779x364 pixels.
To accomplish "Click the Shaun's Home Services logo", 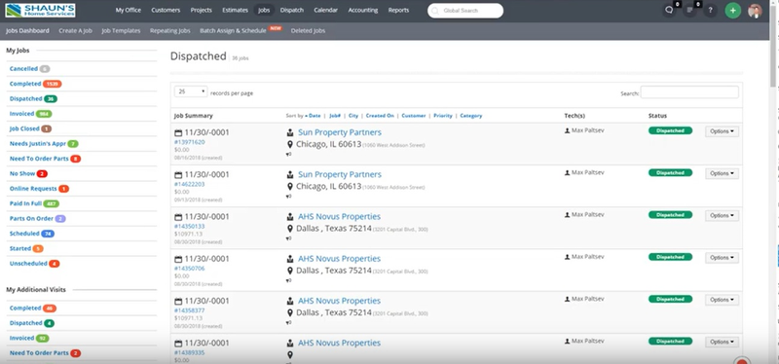I will tap(40, 10).
